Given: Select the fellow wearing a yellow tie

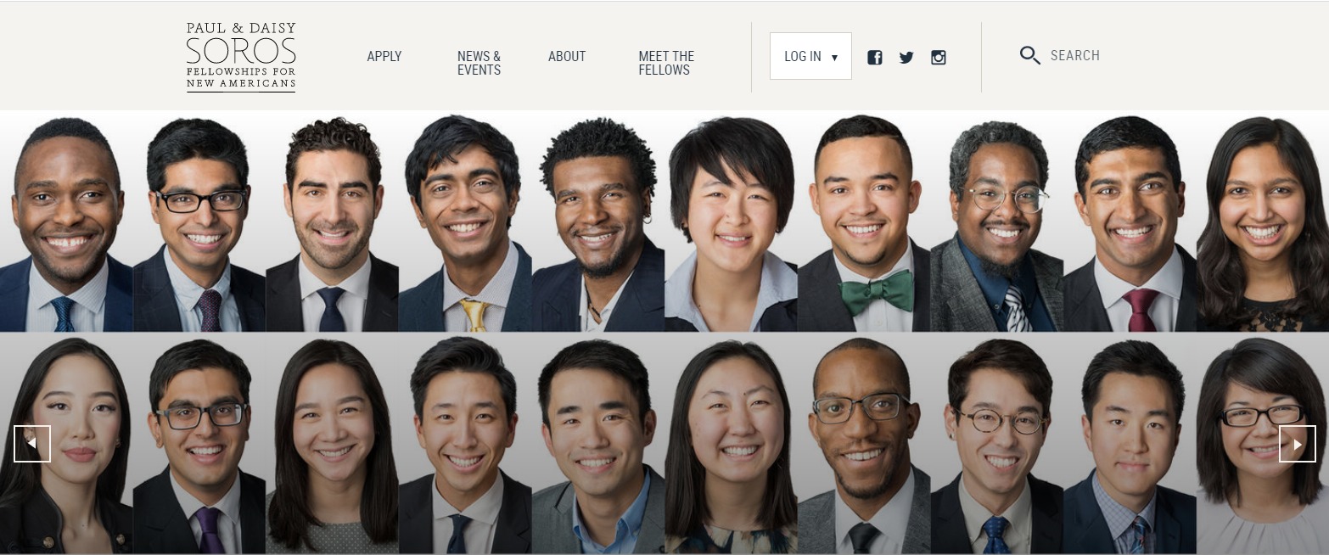Looking at the screenshot, I should point(465,221).
